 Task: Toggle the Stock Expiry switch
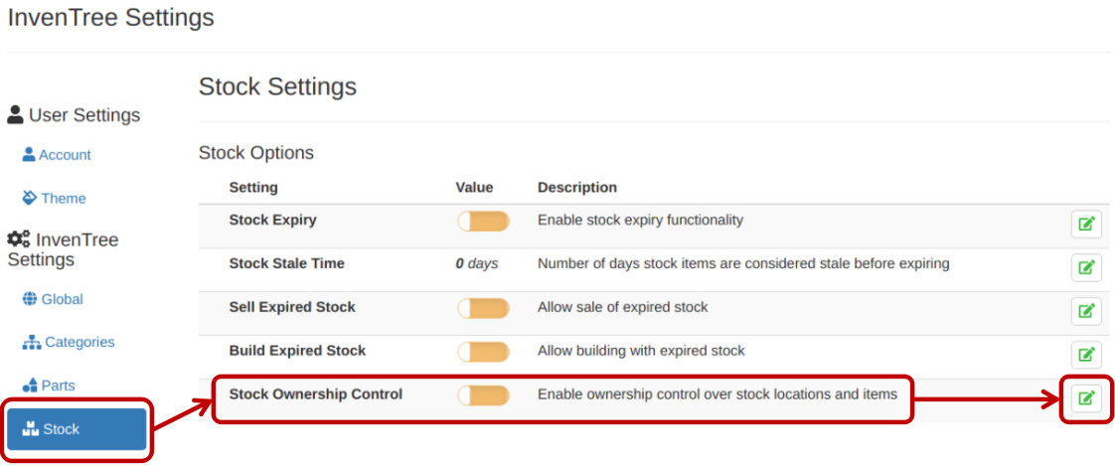(x=483, y=222)
